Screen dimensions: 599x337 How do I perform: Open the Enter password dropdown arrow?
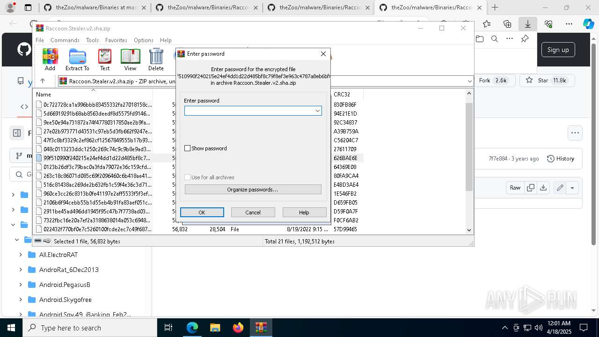click(317, 111)
